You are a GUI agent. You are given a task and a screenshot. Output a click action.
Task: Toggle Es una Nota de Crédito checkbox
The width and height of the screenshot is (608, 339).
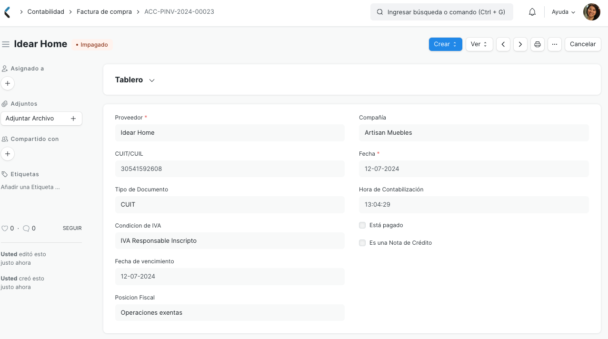[362, 243]
